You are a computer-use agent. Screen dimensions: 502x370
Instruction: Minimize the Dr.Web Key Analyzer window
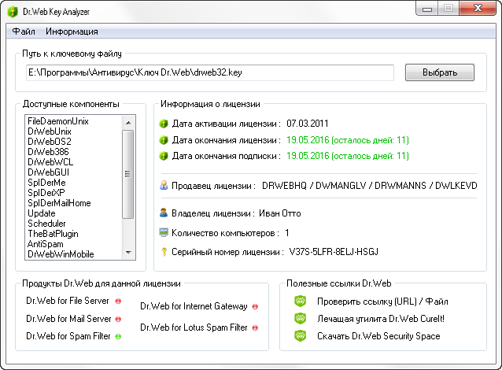coord(426,9)
